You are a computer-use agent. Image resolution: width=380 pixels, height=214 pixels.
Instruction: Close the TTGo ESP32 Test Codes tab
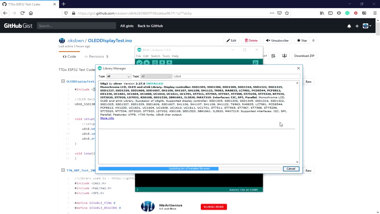coord(54,4)
